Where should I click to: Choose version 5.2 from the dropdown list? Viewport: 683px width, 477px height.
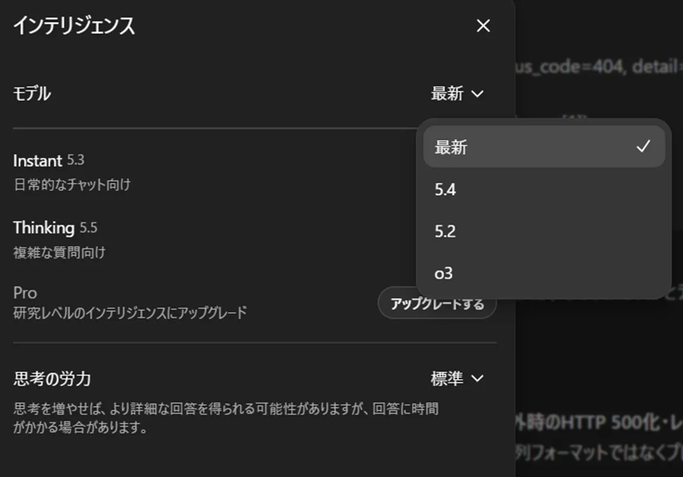(x=544, y=231)
